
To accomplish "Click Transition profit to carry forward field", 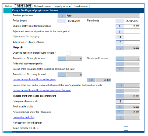I will point(74,75).
